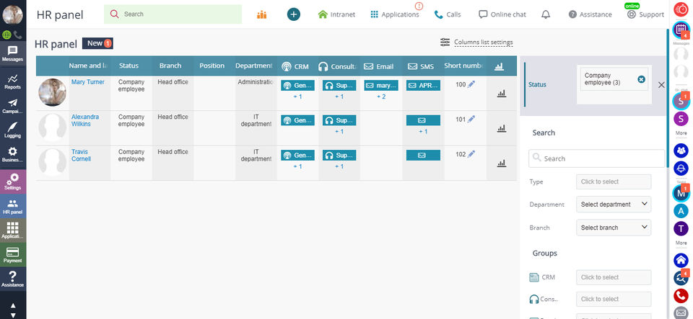Open the envelope icon at right bar bottom
This screenshot has width=693, height=319.
[x=681, y=313]
